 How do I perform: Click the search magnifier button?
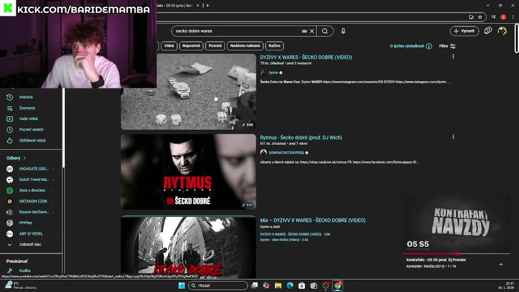pos(325,31)
